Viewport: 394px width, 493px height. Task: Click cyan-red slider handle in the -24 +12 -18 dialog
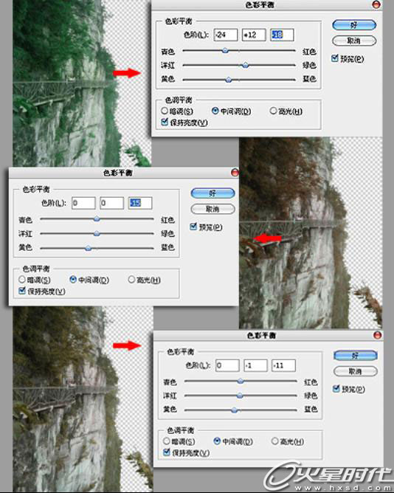pos(225,50)
